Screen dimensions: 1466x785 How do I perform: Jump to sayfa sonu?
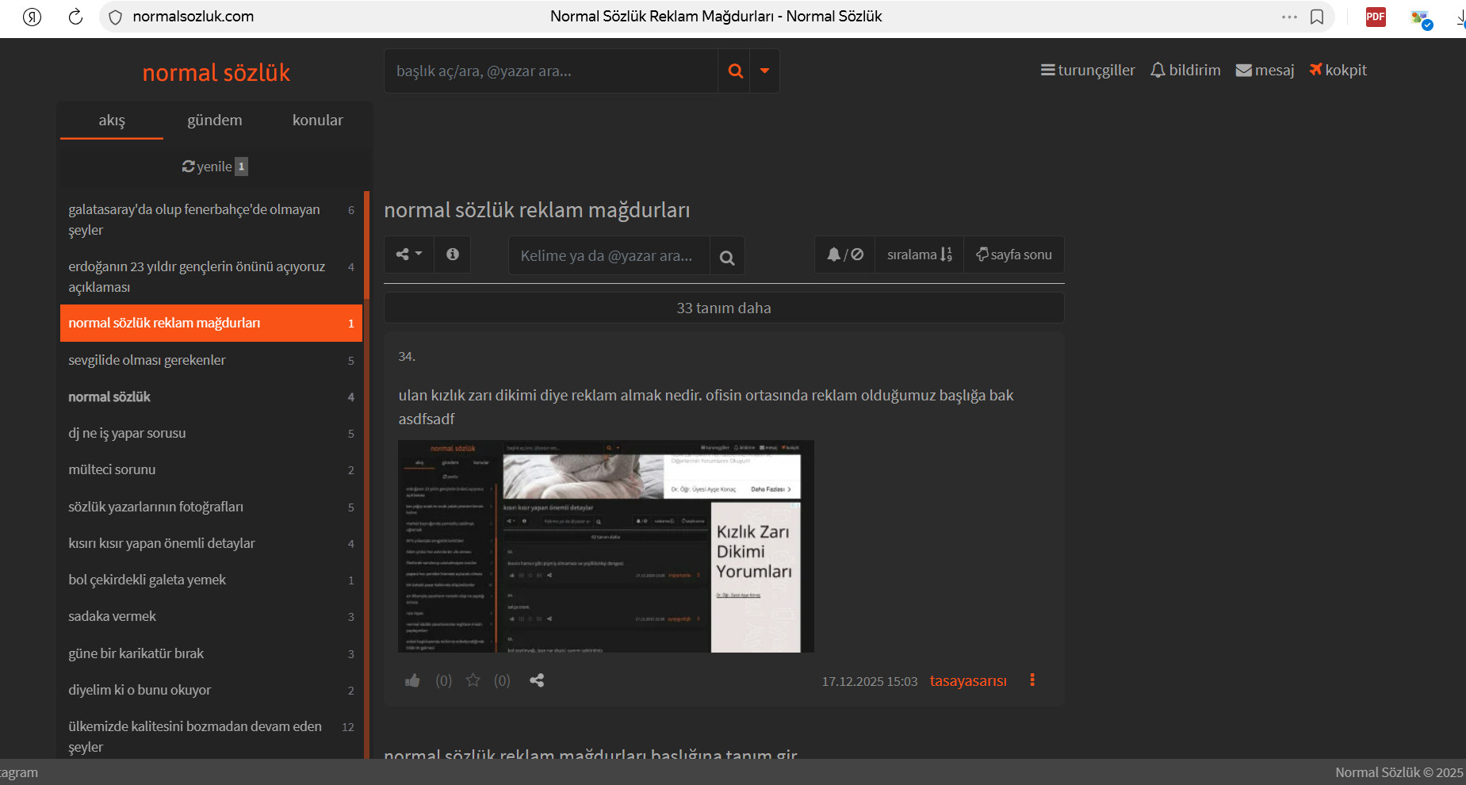pyautogui.click(x=1013, y=255)
